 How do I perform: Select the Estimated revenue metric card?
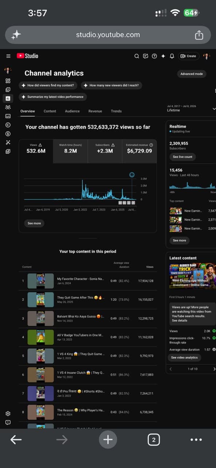click(139, 151)
